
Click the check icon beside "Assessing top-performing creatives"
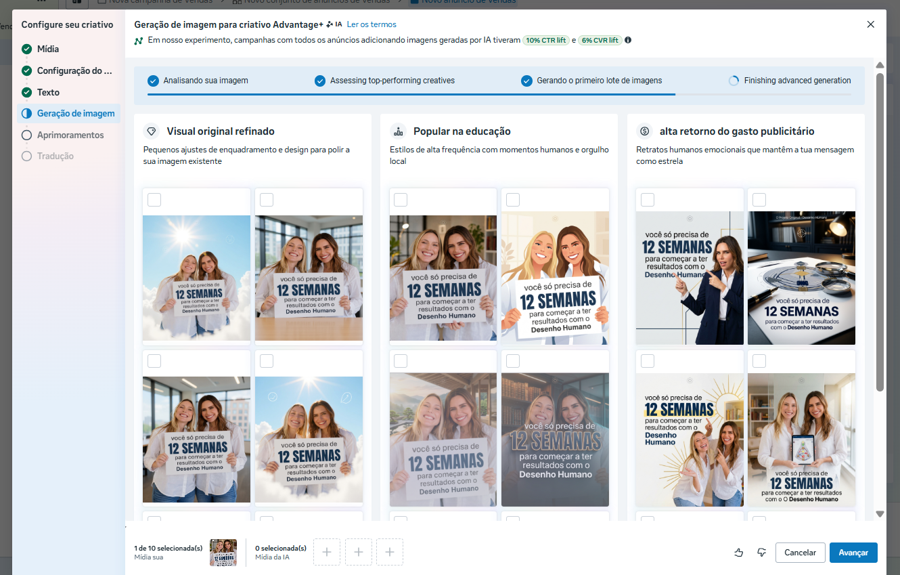point(320,81)
